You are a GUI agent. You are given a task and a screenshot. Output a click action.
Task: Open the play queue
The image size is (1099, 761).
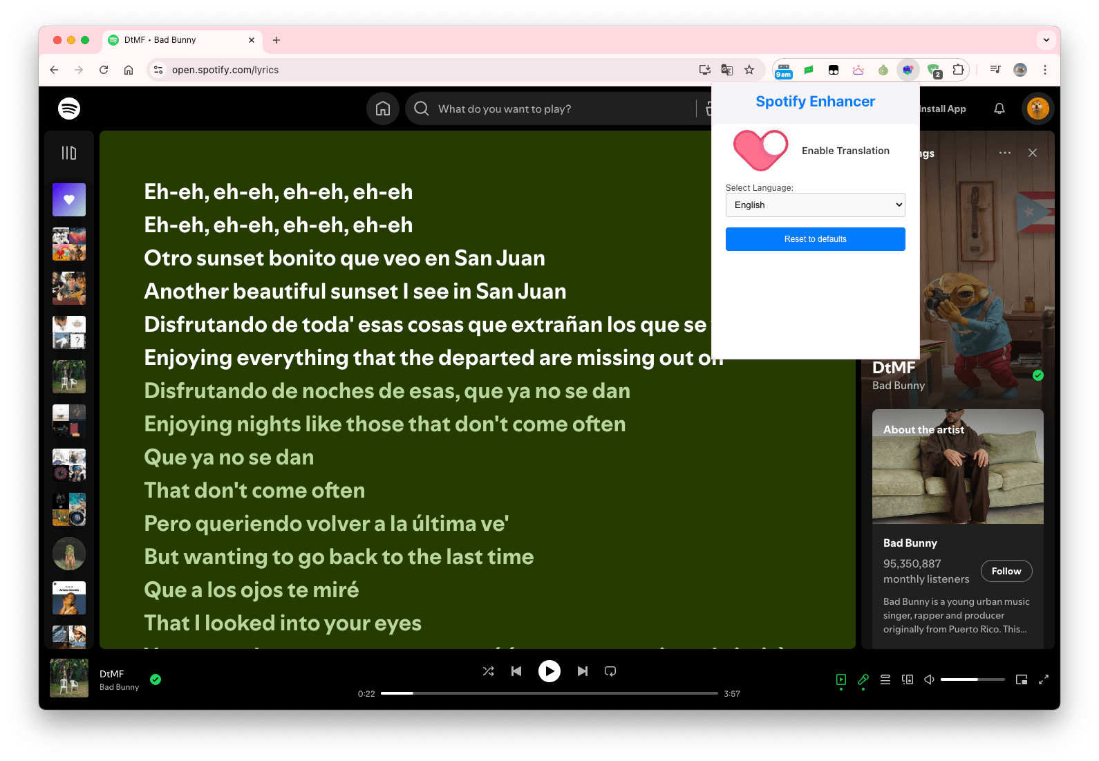pyautogui.click(x=885, y=679)
